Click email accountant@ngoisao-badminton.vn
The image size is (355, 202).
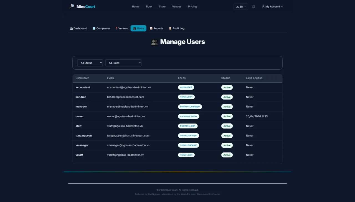tap(129, 87)
